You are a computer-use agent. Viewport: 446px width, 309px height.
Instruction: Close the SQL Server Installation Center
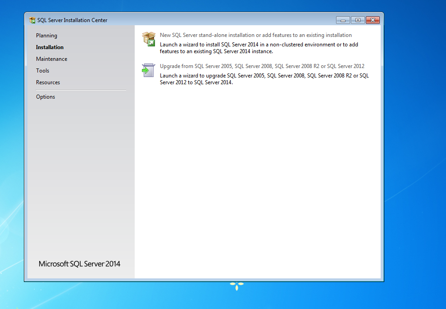pos(372,20)
